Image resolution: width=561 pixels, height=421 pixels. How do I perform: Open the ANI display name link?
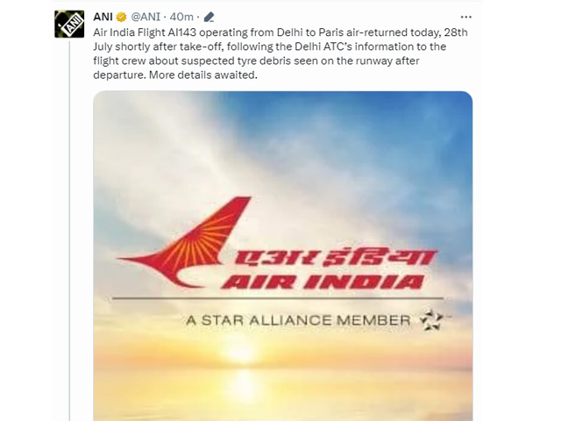103,17
